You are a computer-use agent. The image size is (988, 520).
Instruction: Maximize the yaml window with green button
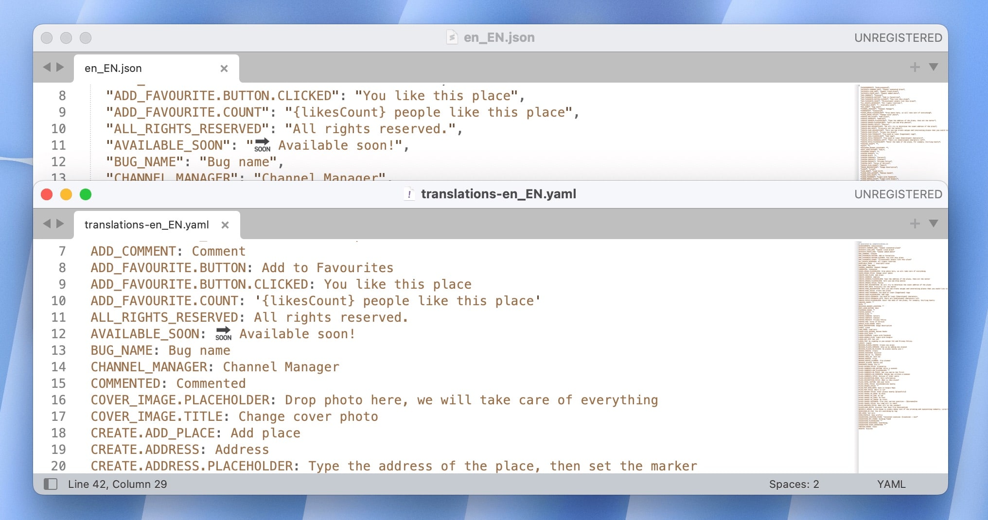click(86, 194)
